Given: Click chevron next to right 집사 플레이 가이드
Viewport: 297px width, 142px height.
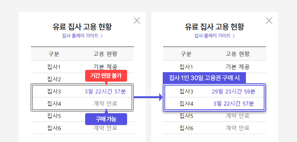Looking at the screenshot, I should point(234,36).
